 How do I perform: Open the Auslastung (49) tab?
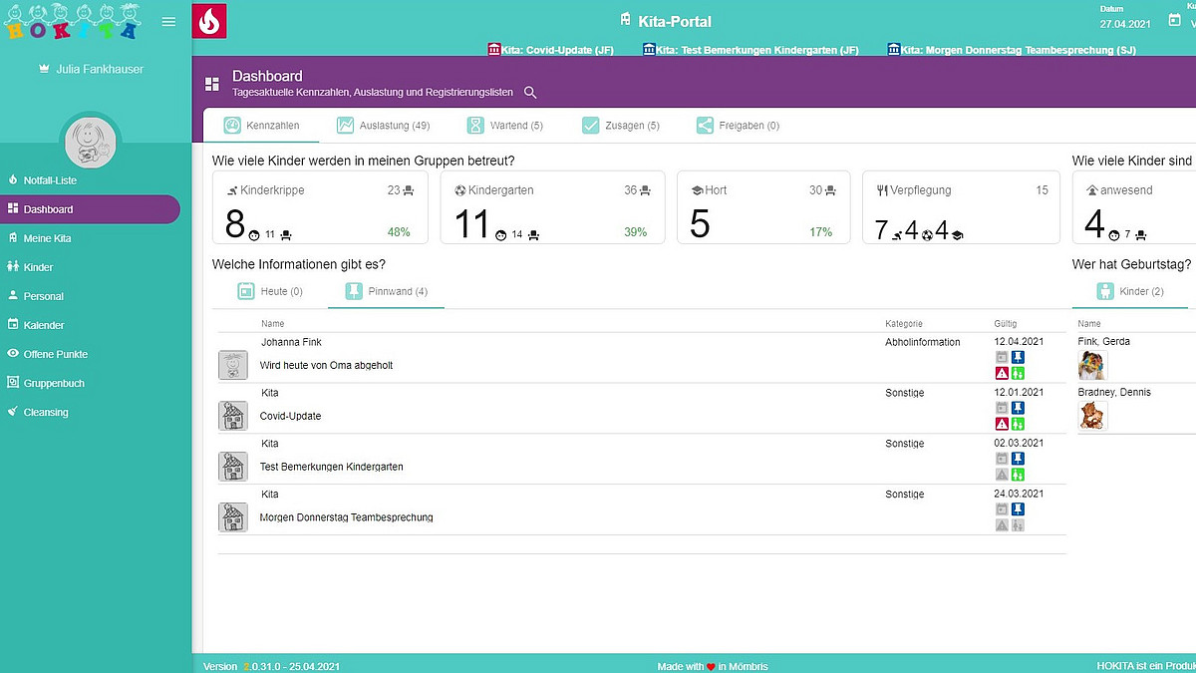coord(383,126)
